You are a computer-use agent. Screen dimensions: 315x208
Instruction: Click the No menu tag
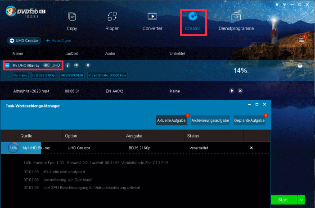(20, 75)
